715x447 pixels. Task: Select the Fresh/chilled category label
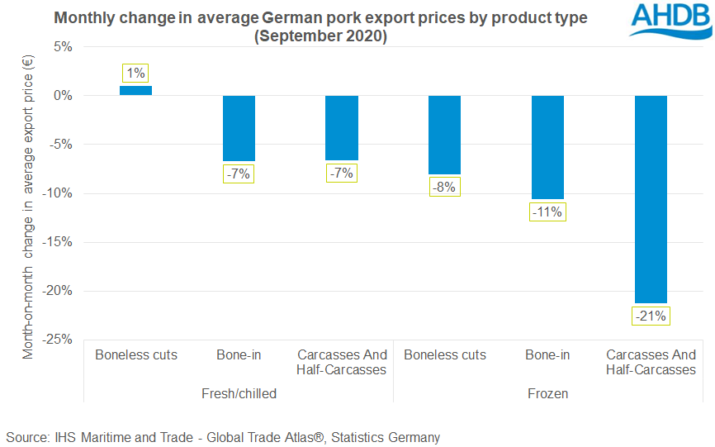(239, 393)
